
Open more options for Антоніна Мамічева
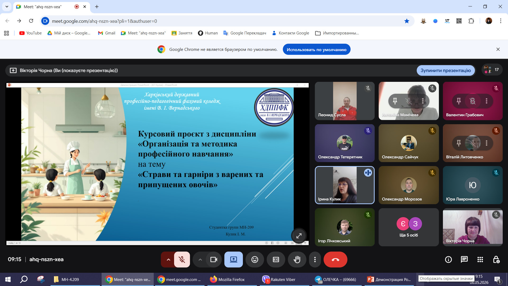[423, 101]
